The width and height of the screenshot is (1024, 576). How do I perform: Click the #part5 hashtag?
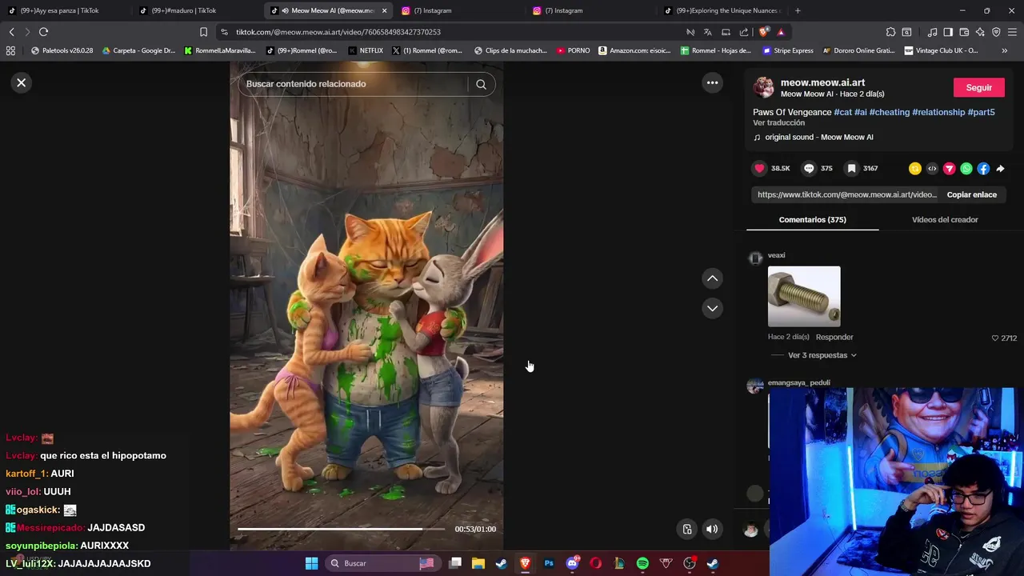pyautogui.click(x=981, y=112)
